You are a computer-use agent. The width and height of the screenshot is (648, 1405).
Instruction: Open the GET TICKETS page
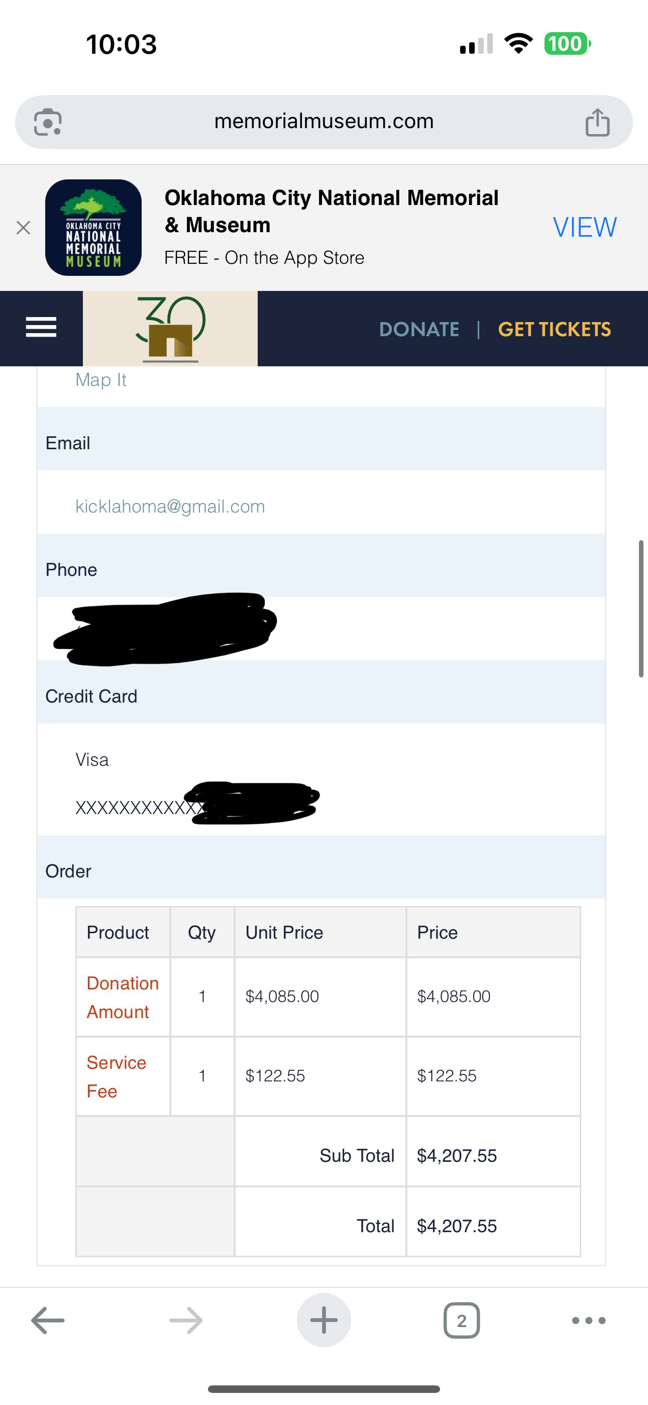point(554,330)
